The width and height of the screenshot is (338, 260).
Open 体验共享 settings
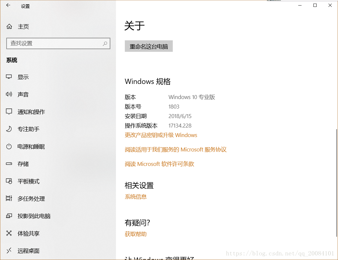[29, 233]
